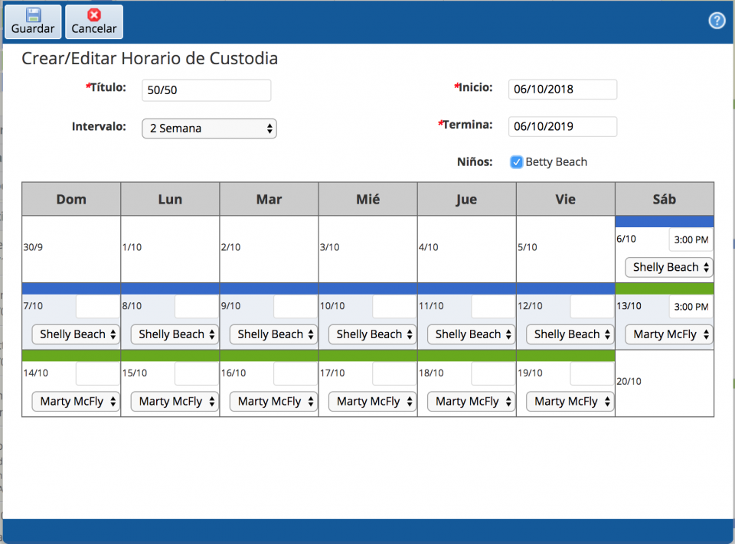Screen dimensions: 735x544
Task: Click the empty time field for 15/10
Action: point(197,374)
